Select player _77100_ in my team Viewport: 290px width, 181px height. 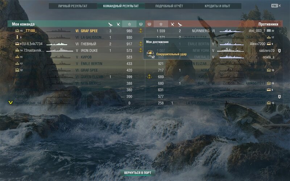tap(76, 31)
